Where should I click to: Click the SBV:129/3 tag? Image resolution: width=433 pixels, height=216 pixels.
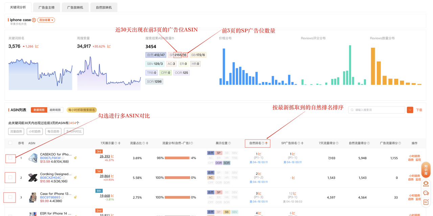coord(155,64)
